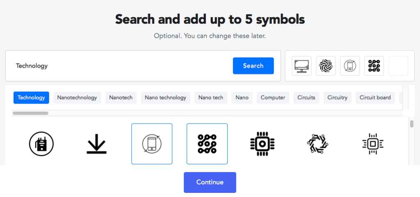
Task: Deselect the phone rotation symbol in results
Action: click(152, 144)
